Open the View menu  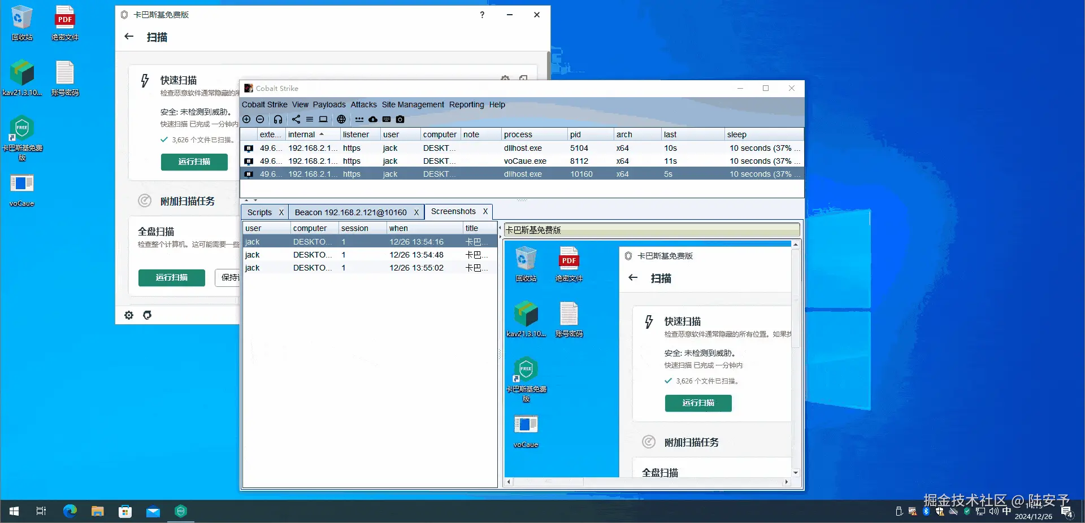[300, 104]
